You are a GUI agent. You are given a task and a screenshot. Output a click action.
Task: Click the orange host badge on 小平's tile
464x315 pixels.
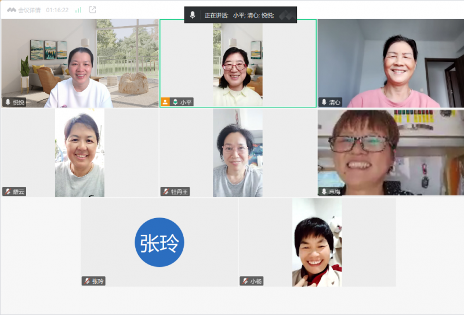click(x=165, y=102)
